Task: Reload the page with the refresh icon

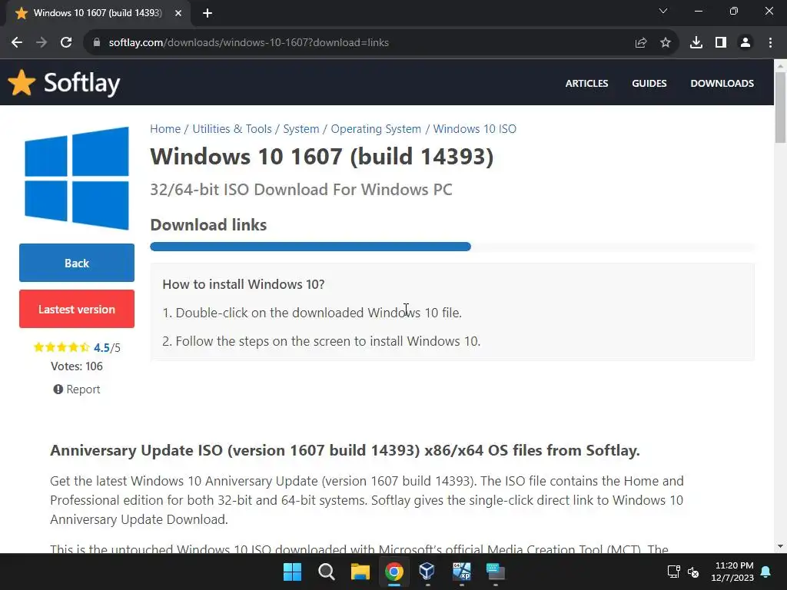Action: (x=66, y=43)
